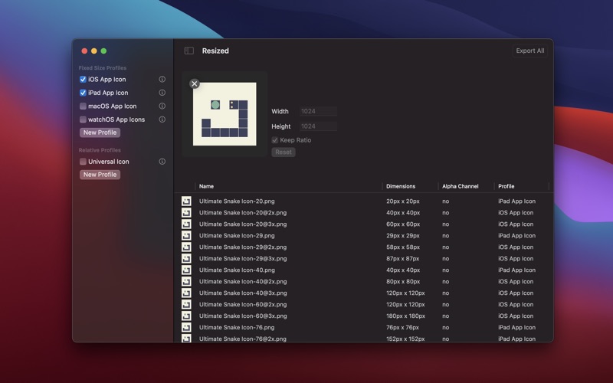
Task: Click the file icon for Ultimate Snake Icon-60@3x.png
Action: (186, 316)
